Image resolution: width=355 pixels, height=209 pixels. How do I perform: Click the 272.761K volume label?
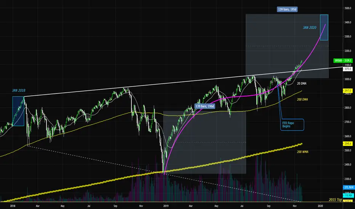[349, 187]
